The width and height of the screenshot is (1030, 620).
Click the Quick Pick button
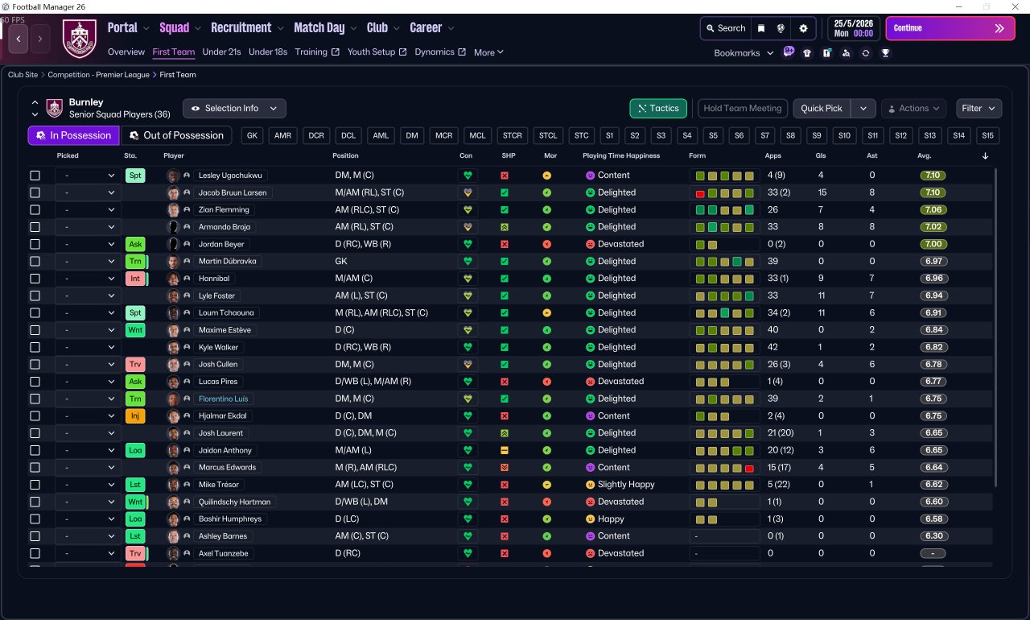pos(822,109)
